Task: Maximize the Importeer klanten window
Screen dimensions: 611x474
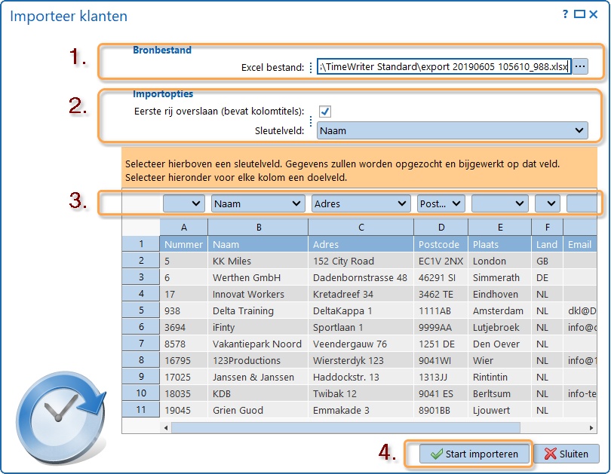Action: [579, 14]
